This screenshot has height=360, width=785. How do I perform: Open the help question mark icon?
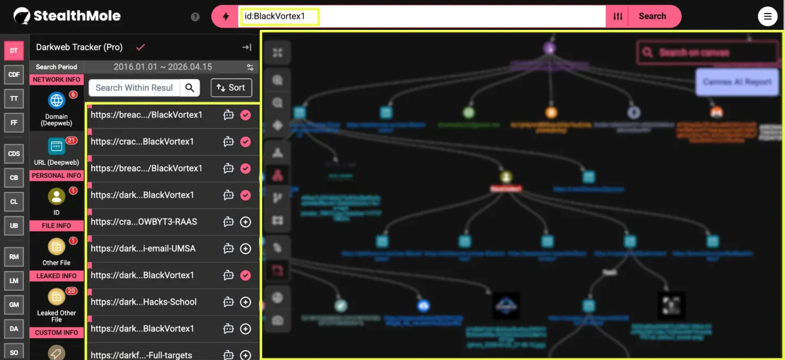(x=195, y=17)
